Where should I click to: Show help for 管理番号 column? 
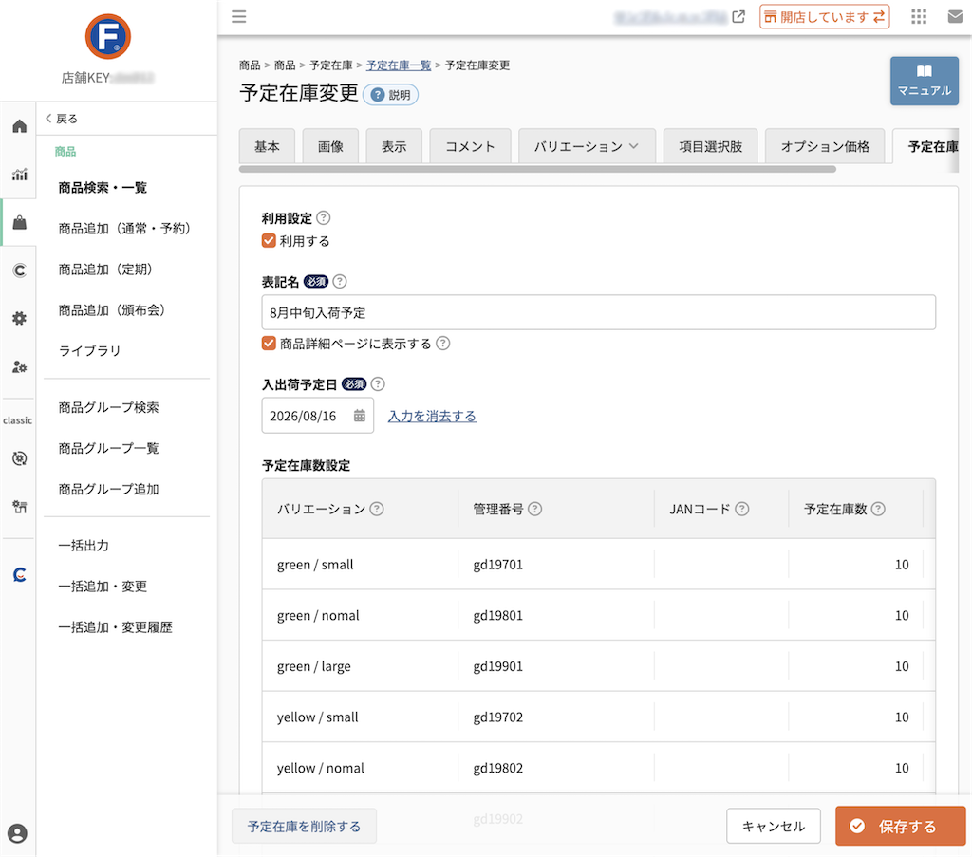[535, 509]
